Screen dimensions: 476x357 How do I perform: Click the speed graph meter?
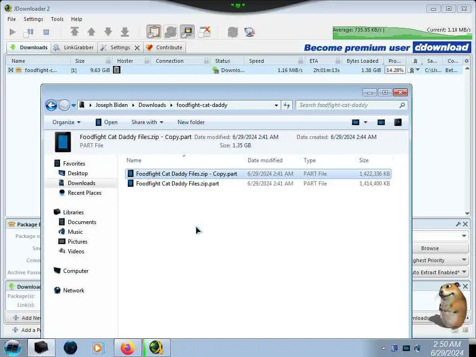click(x=402, y=33)
